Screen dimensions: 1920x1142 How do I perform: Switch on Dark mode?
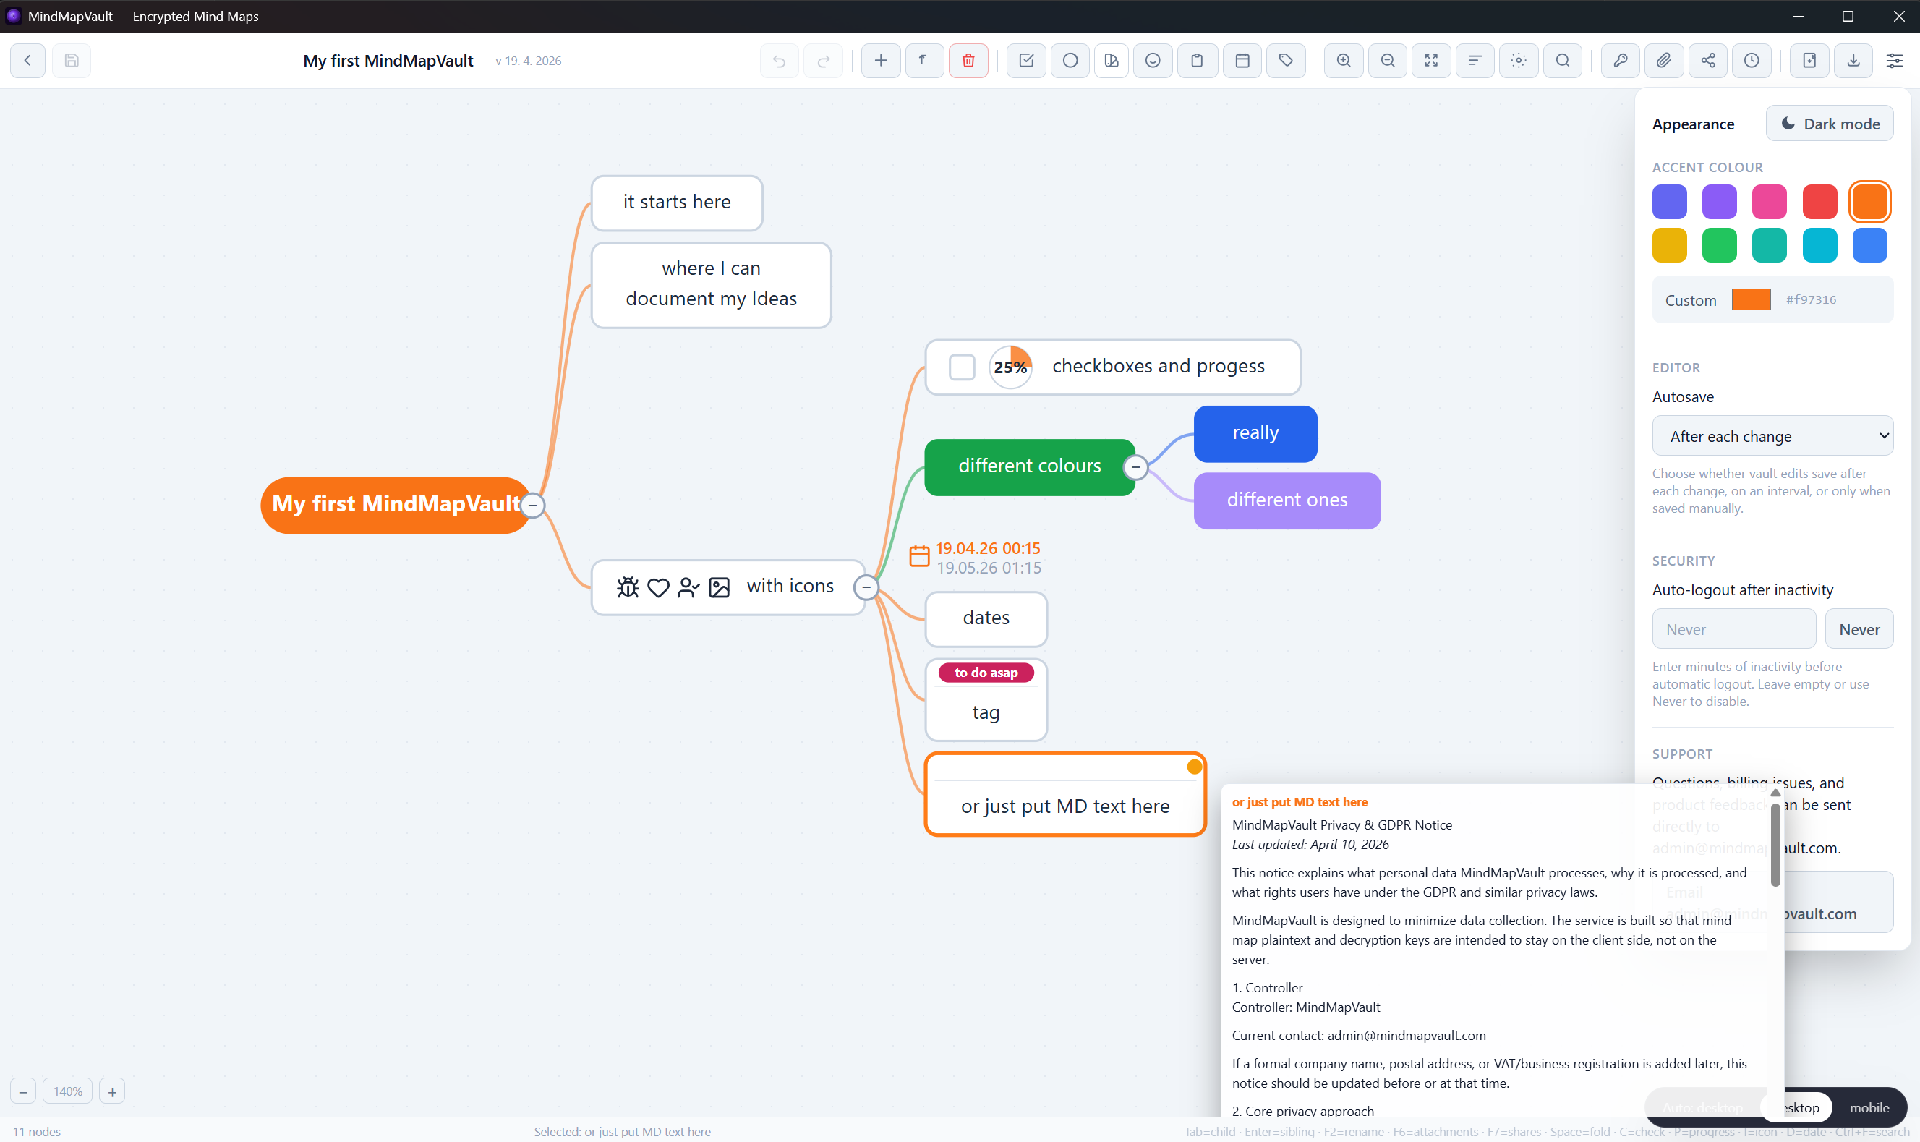coord(1829,124)
